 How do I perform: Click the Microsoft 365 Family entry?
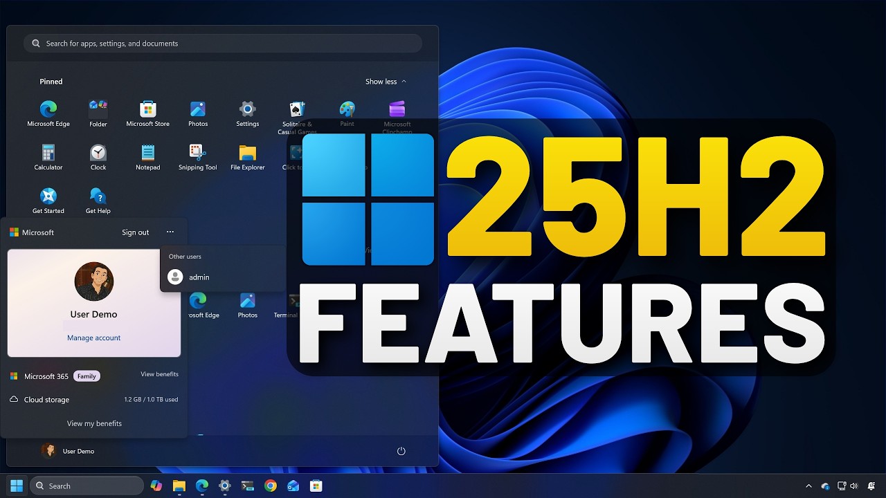click(x=55, y=376)
